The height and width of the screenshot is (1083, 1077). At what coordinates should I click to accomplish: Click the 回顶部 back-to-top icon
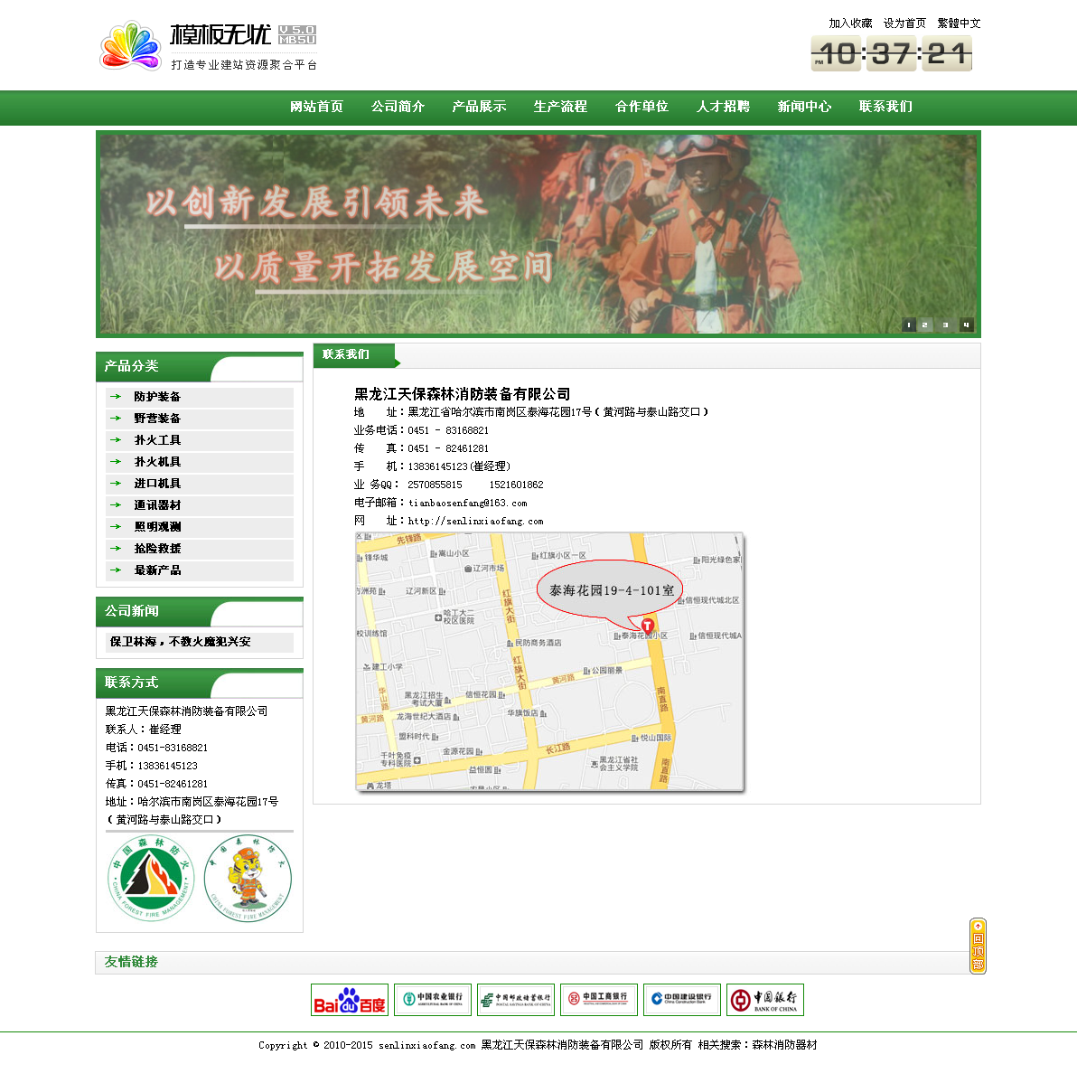coord(978,946)
